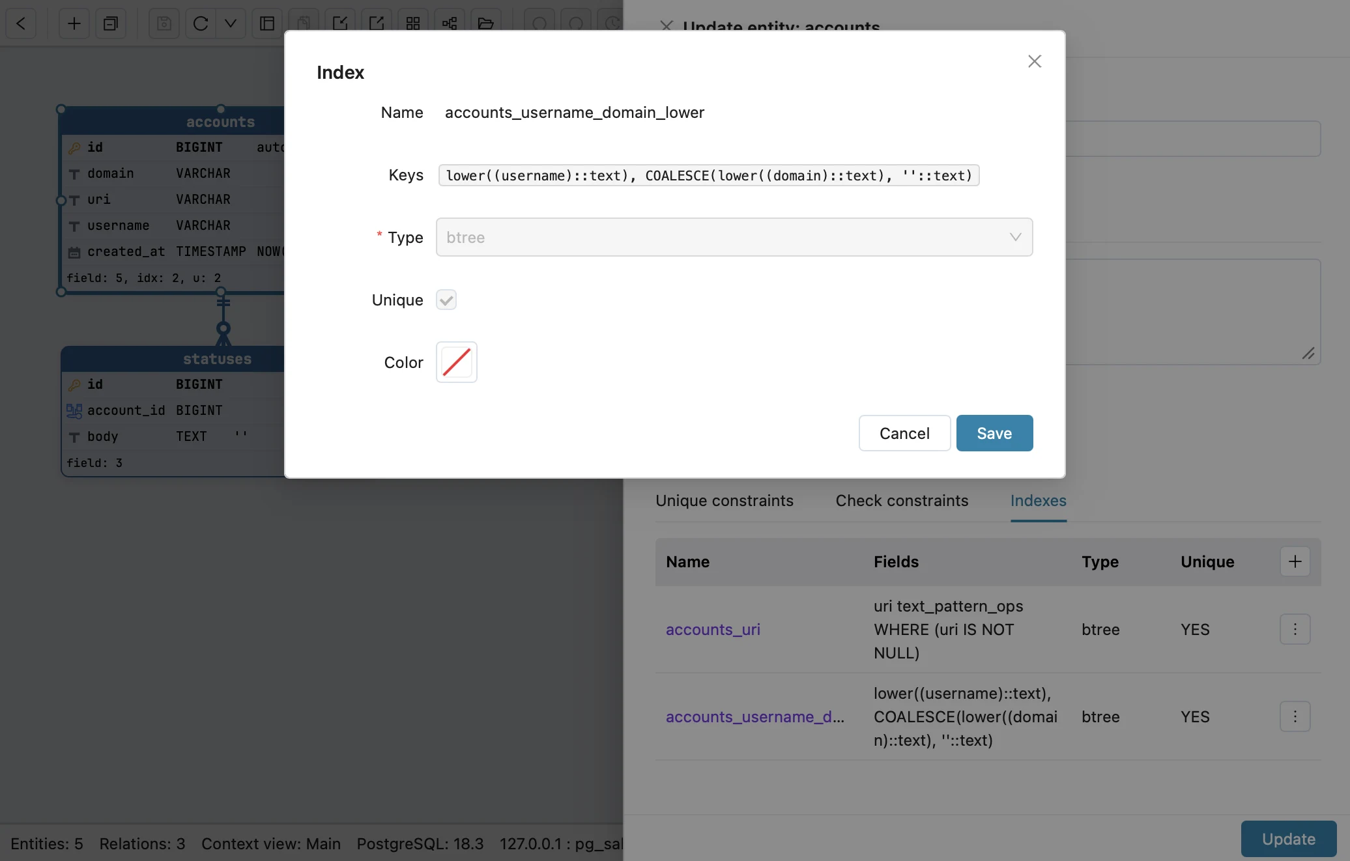Click 'Entities: 5' in the status bar

coord(47,843)
